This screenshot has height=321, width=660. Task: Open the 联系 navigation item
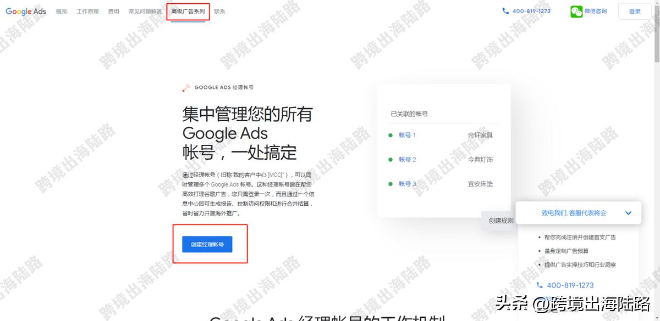[219, 11]
